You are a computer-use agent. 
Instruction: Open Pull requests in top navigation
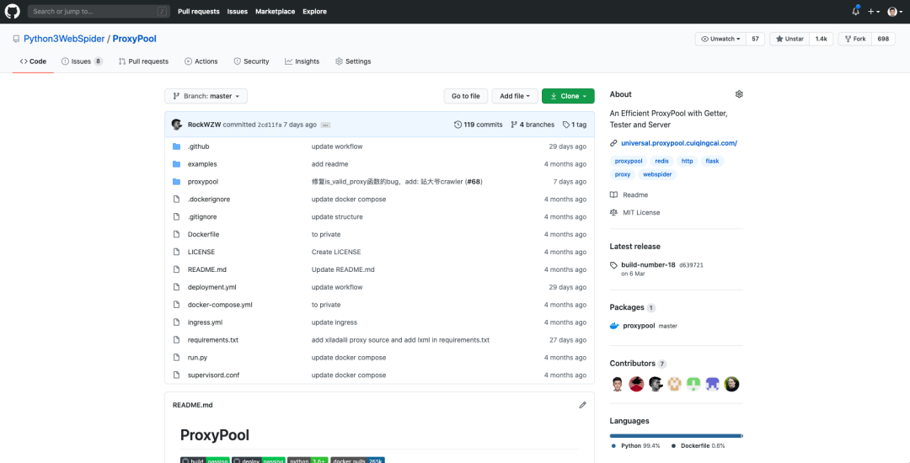click(199, 12)
